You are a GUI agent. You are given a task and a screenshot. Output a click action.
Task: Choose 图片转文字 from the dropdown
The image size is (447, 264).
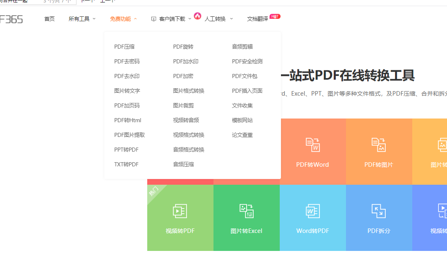(x=127, y=91)
